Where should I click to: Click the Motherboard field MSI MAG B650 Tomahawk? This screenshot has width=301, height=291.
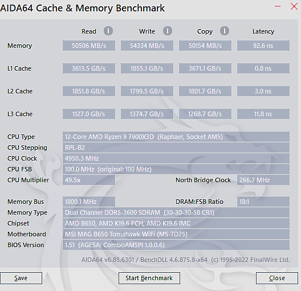[176, 234]
